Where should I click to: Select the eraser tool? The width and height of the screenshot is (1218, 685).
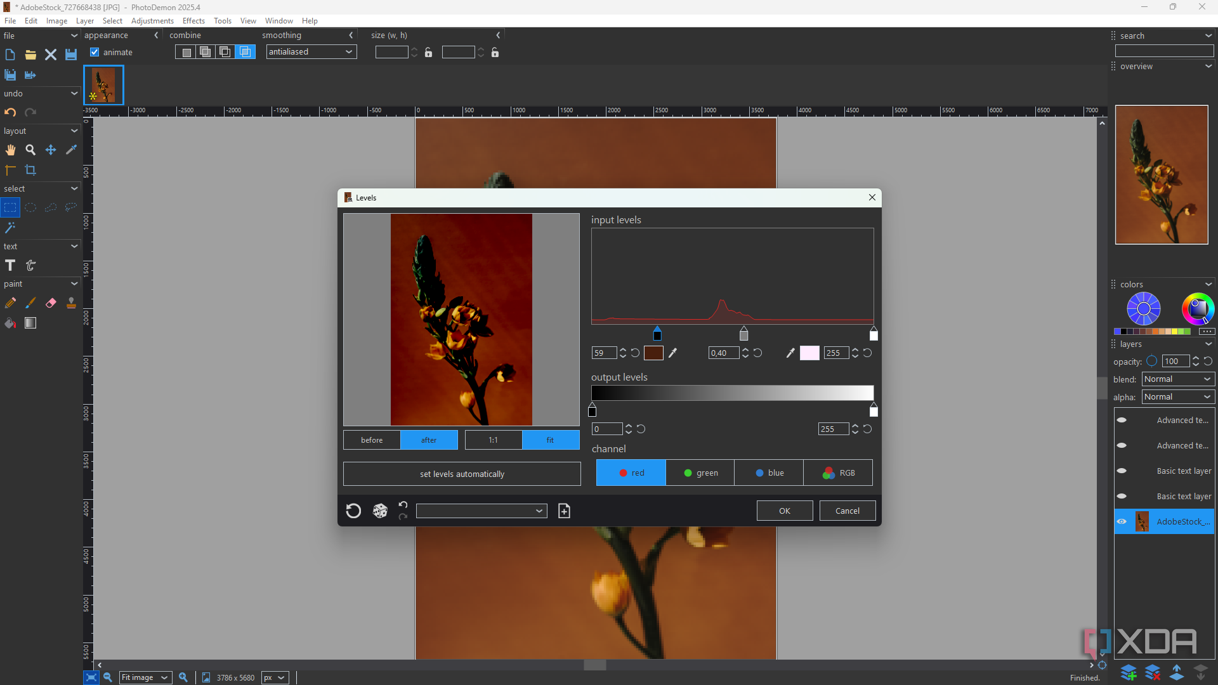coord(51,303)
